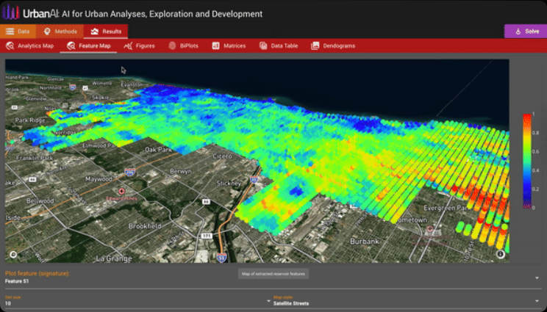Click the 'Skokie' map label

pos(100,98)
